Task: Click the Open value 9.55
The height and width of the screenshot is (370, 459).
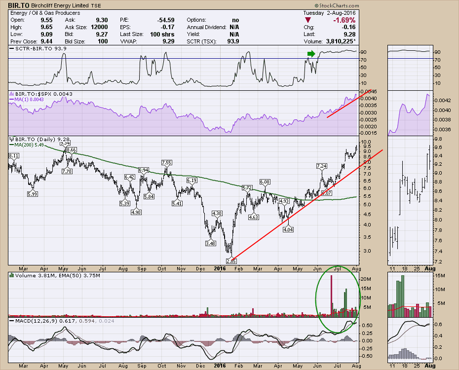Action: 46,20
